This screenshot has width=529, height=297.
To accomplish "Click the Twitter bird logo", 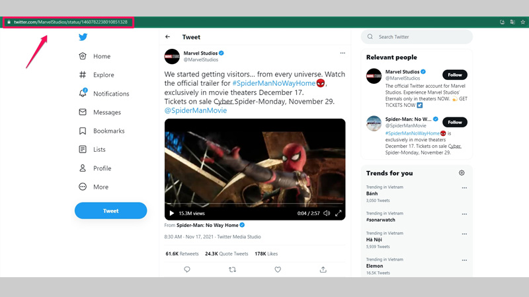I will (x=83, y=37).
